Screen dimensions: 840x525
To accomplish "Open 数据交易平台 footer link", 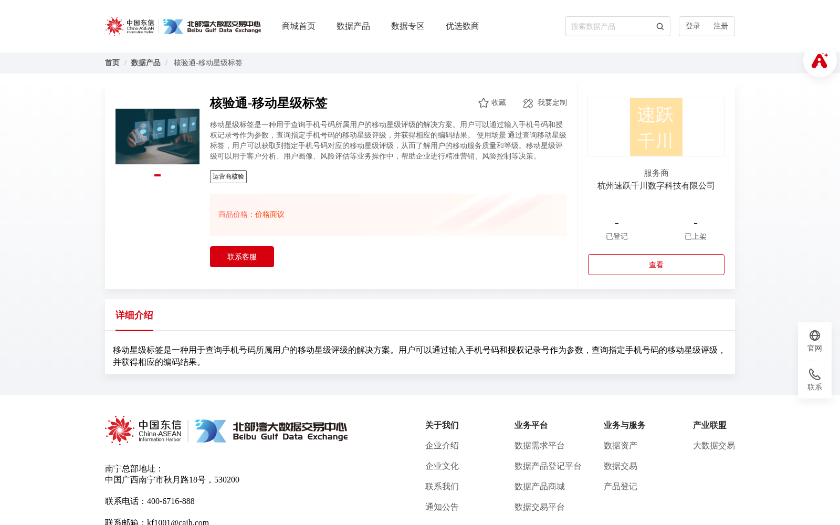I will (x=540, y=507).
